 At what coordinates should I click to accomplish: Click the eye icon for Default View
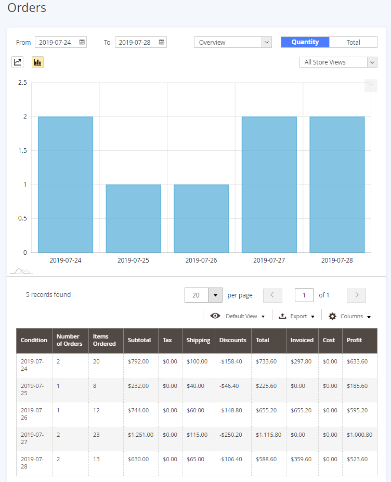pyautogui.click(x=215, y=316)
